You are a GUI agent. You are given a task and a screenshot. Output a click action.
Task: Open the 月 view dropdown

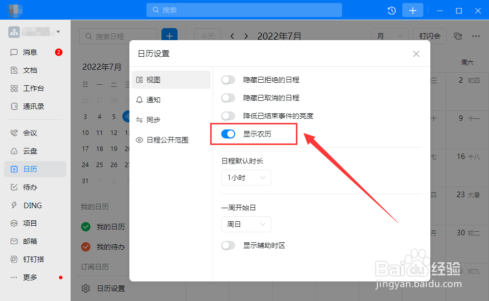pos(390,36)
